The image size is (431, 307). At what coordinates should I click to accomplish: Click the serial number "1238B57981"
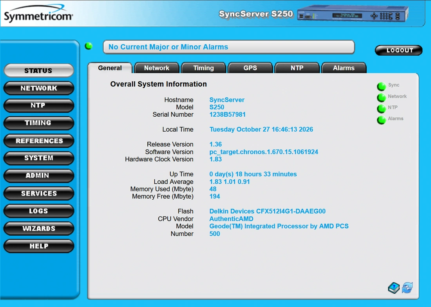pos(227,114)
